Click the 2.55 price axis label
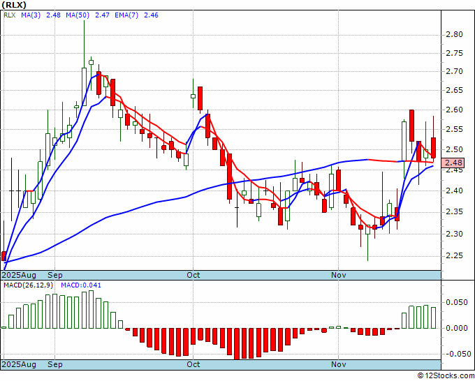The image size is (475, 381). point(455,129)
